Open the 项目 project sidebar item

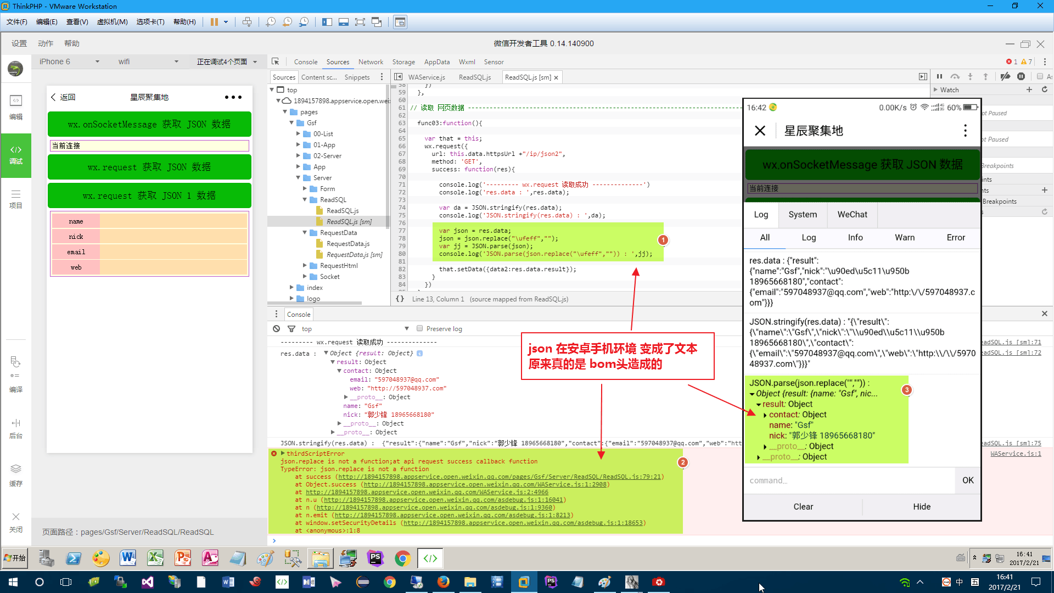tap(16, 199)
